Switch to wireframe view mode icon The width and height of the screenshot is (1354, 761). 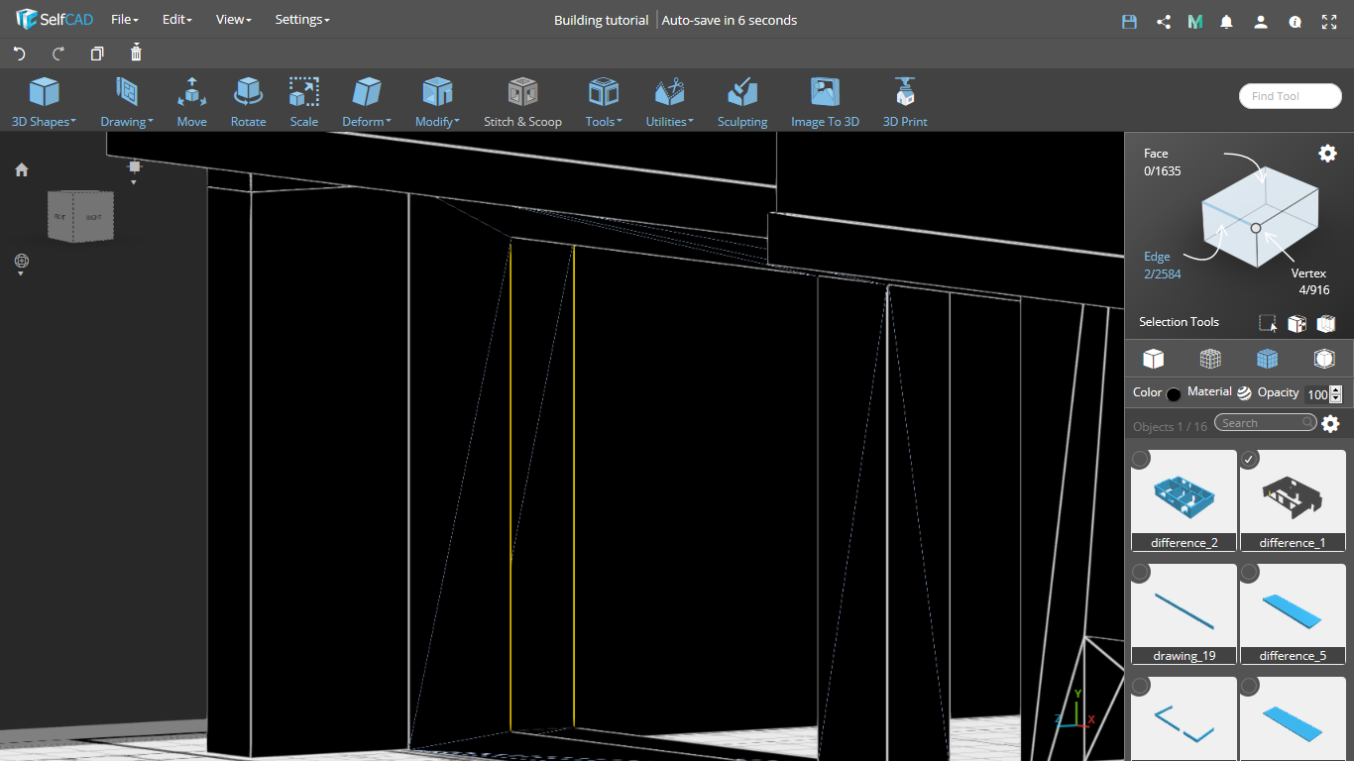click(1210, 359)
